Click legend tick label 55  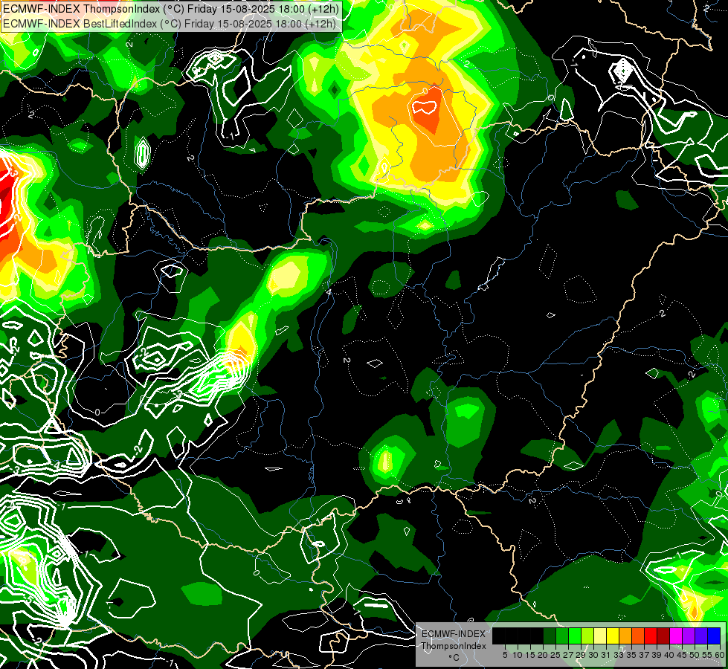pos(707,655)
